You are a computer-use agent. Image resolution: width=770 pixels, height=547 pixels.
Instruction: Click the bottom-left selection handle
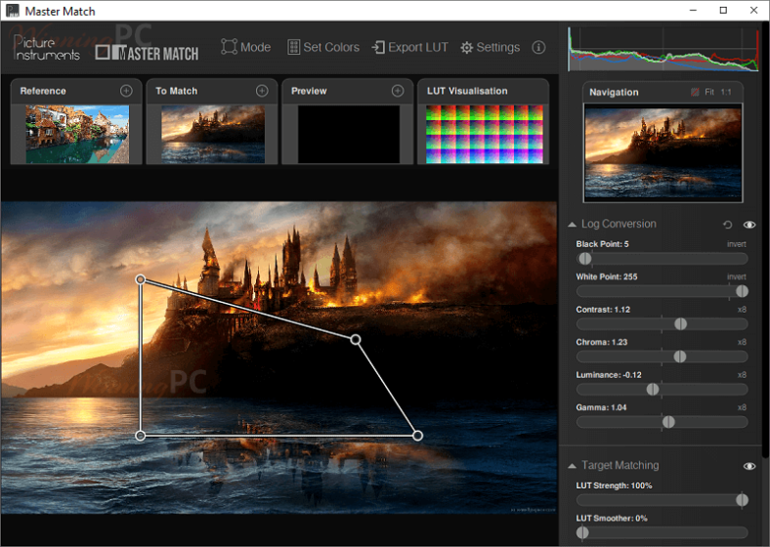(x=141, y=436)
